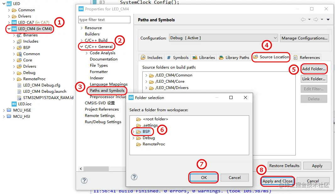
Task: Click the help icon in Properties dialog
Action: [84, 181]
